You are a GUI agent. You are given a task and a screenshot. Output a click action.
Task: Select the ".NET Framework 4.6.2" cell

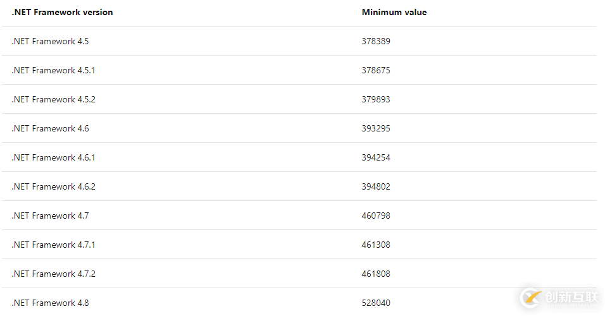tap(53, 186)
